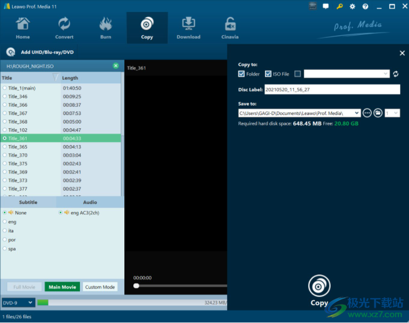The height and width of the screenshot is (323, 409).
Task: Uncheck the ISO File checkbox
Action: (268, 74)
